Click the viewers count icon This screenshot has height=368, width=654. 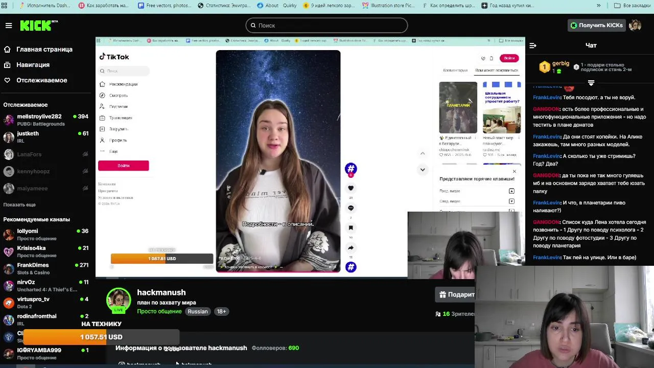point(438,314)
